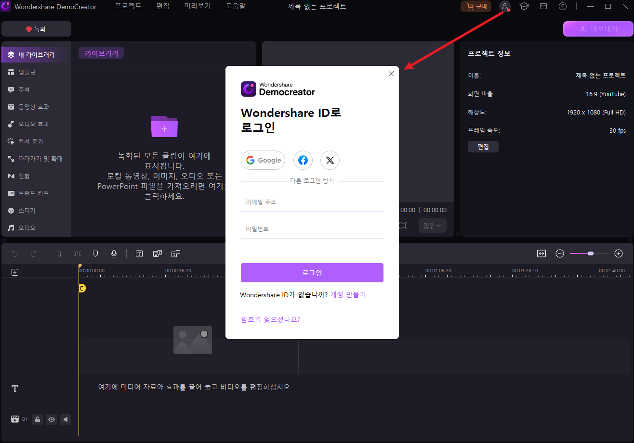
Task: Click the fit timeline to window icon
Action: pyautogui.click(x=542, y=253)
